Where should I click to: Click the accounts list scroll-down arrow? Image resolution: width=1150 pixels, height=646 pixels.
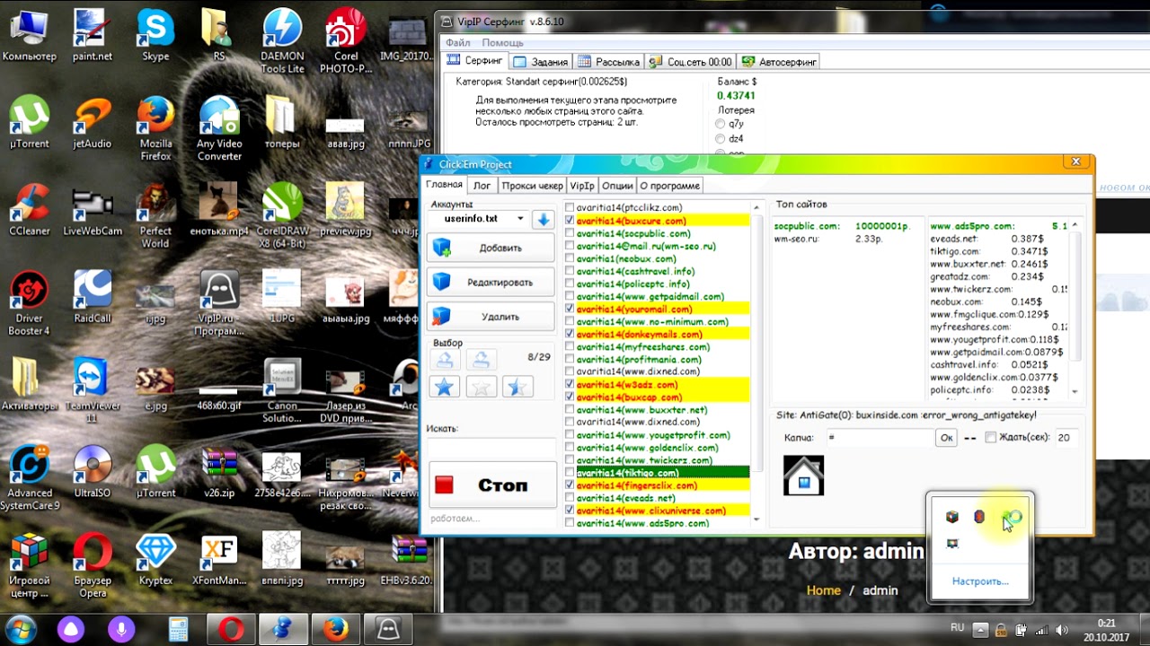click(756, 519)
